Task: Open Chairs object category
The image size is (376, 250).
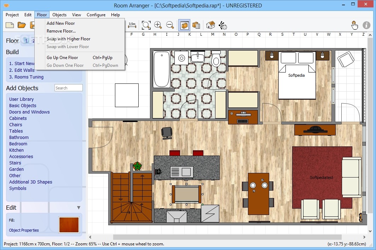Action: 16,124
